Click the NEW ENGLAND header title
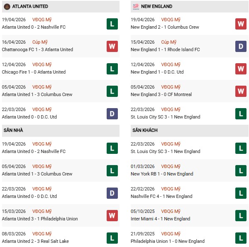 (157, 7)
